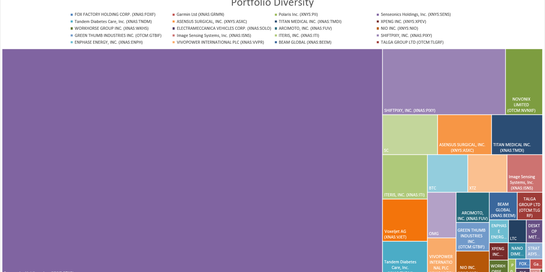Image resolution: width=545 pixels, height=272 pixels.
Task: Click the dark blue LTC tile
Action: [517, 231]
